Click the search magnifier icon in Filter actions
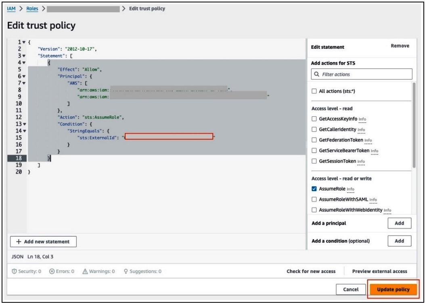Image resolution: width=425 pixels, height=304 pixels. (316, 74)
